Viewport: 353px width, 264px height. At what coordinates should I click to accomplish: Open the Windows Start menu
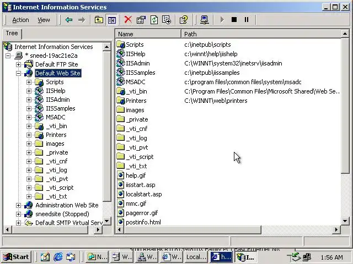point(16,257)
